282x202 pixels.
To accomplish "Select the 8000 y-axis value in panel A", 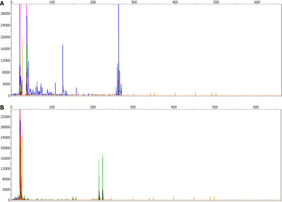I will tap(6, 72).
